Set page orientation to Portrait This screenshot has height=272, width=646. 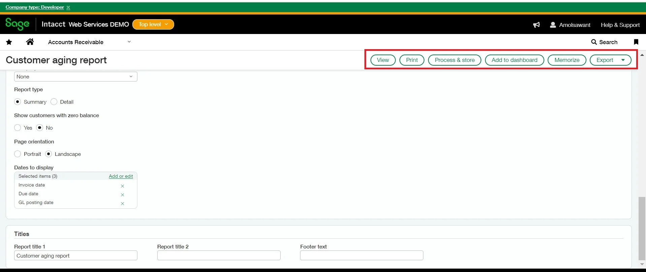18,154
